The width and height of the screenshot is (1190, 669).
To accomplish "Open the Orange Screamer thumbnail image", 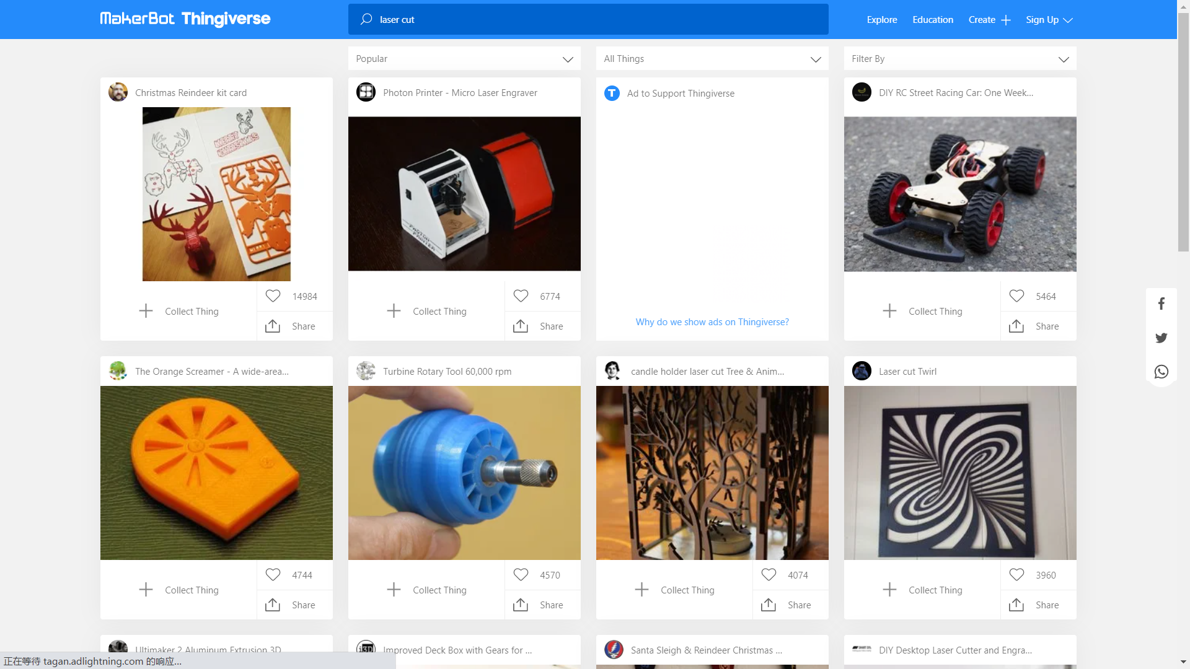I will point(216,473).
